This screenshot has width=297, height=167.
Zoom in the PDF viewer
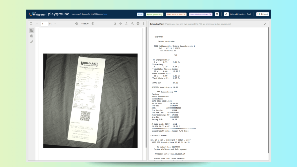coord(93,23)
